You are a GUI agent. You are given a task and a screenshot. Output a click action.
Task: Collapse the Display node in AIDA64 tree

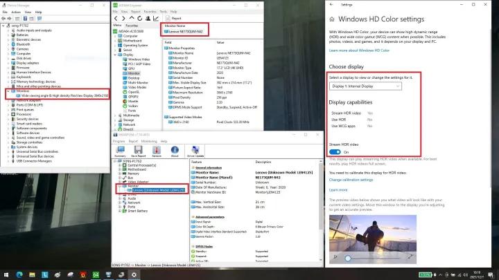click(x=116, y=55)
